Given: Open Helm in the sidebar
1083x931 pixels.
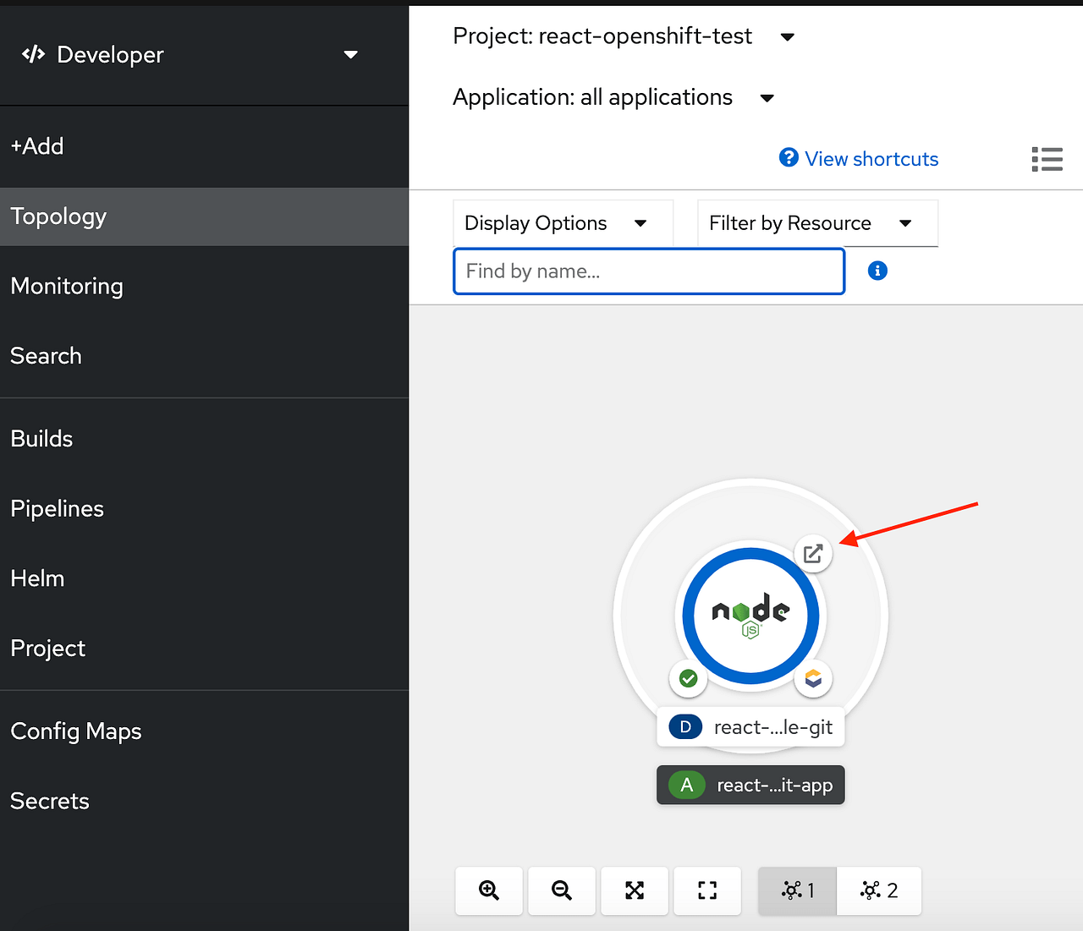Looking at the screenshot, I should pos(204,578).
